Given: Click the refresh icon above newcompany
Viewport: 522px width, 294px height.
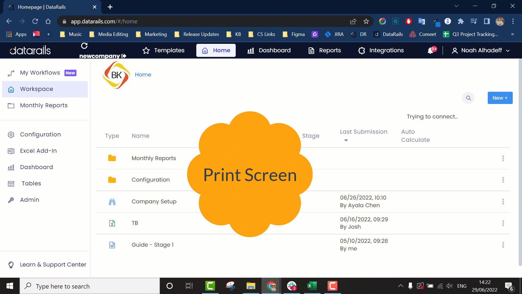Looking at the screenshot, I should [x=84, y=46].
